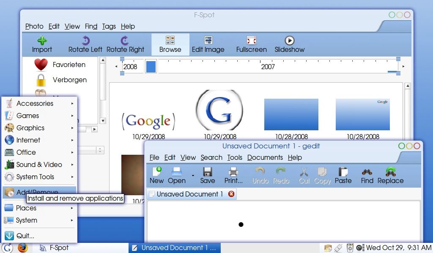The image size is (433, 253).
Task: Switch to F-Spot in the taskbar
Action: click(x=79, y=248)
